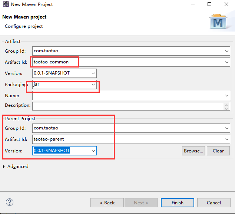Close the New Maven Project window
The image size is (235, 214).
pos(226,4)
